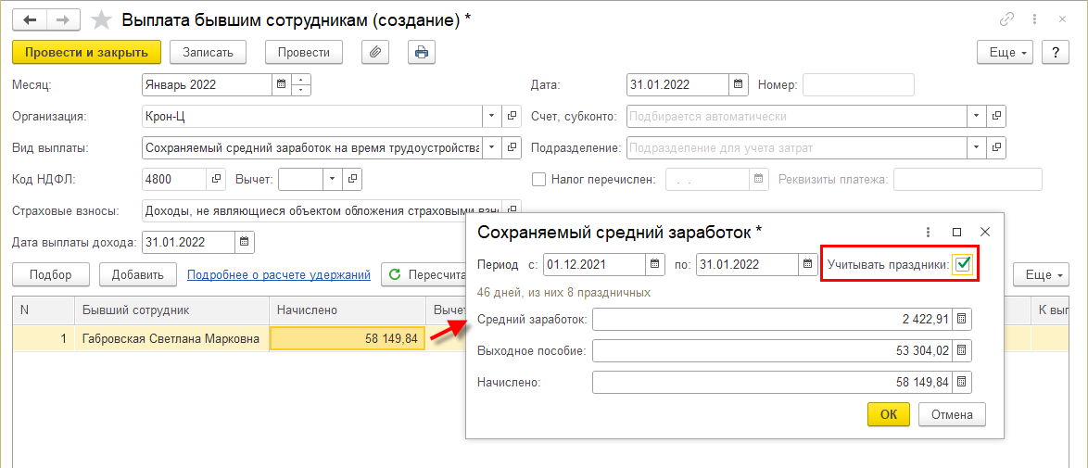Click the Начислено input field in dialog

[x=771, y=383]
